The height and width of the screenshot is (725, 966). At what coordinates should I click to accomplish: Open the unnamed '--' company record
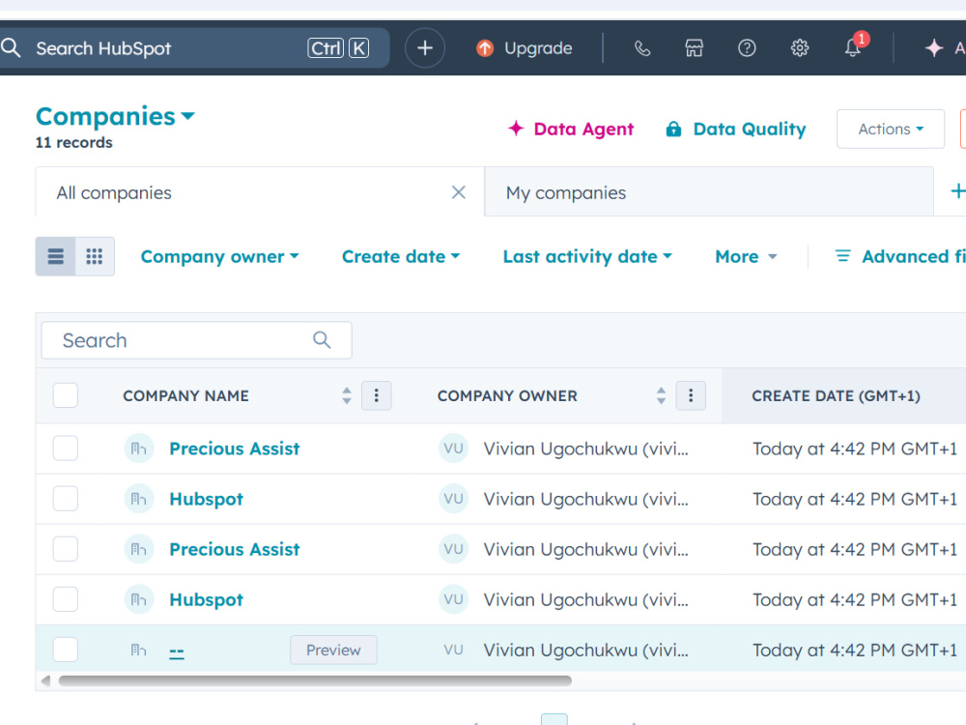click(x=176, y=651)
